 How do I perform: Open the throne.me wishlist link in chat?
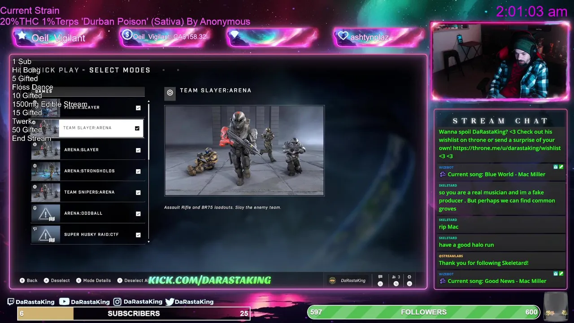(507, 148)
